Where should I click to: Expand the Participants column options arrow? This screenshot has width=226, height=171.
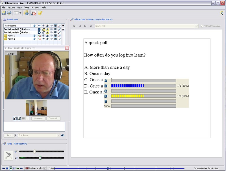coord(63,25)
